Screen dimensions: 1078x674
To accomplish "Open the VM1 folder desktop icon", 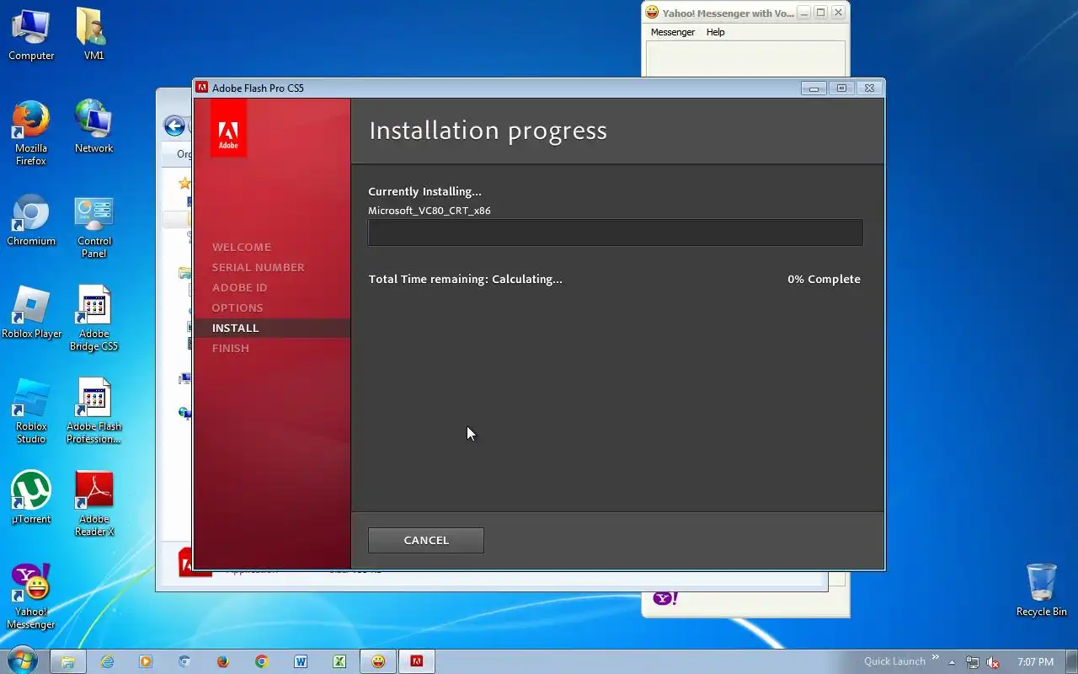I will (x=93, y=35).
